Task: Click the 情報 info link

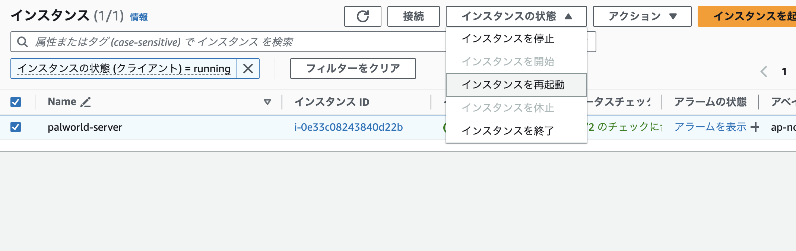Action: click(x=139, y=17)
